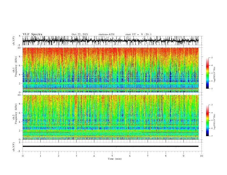Click time axis tick label "9"
This screenshot has height=175, width=227.
pyautogui.click(x=183, y=156)
